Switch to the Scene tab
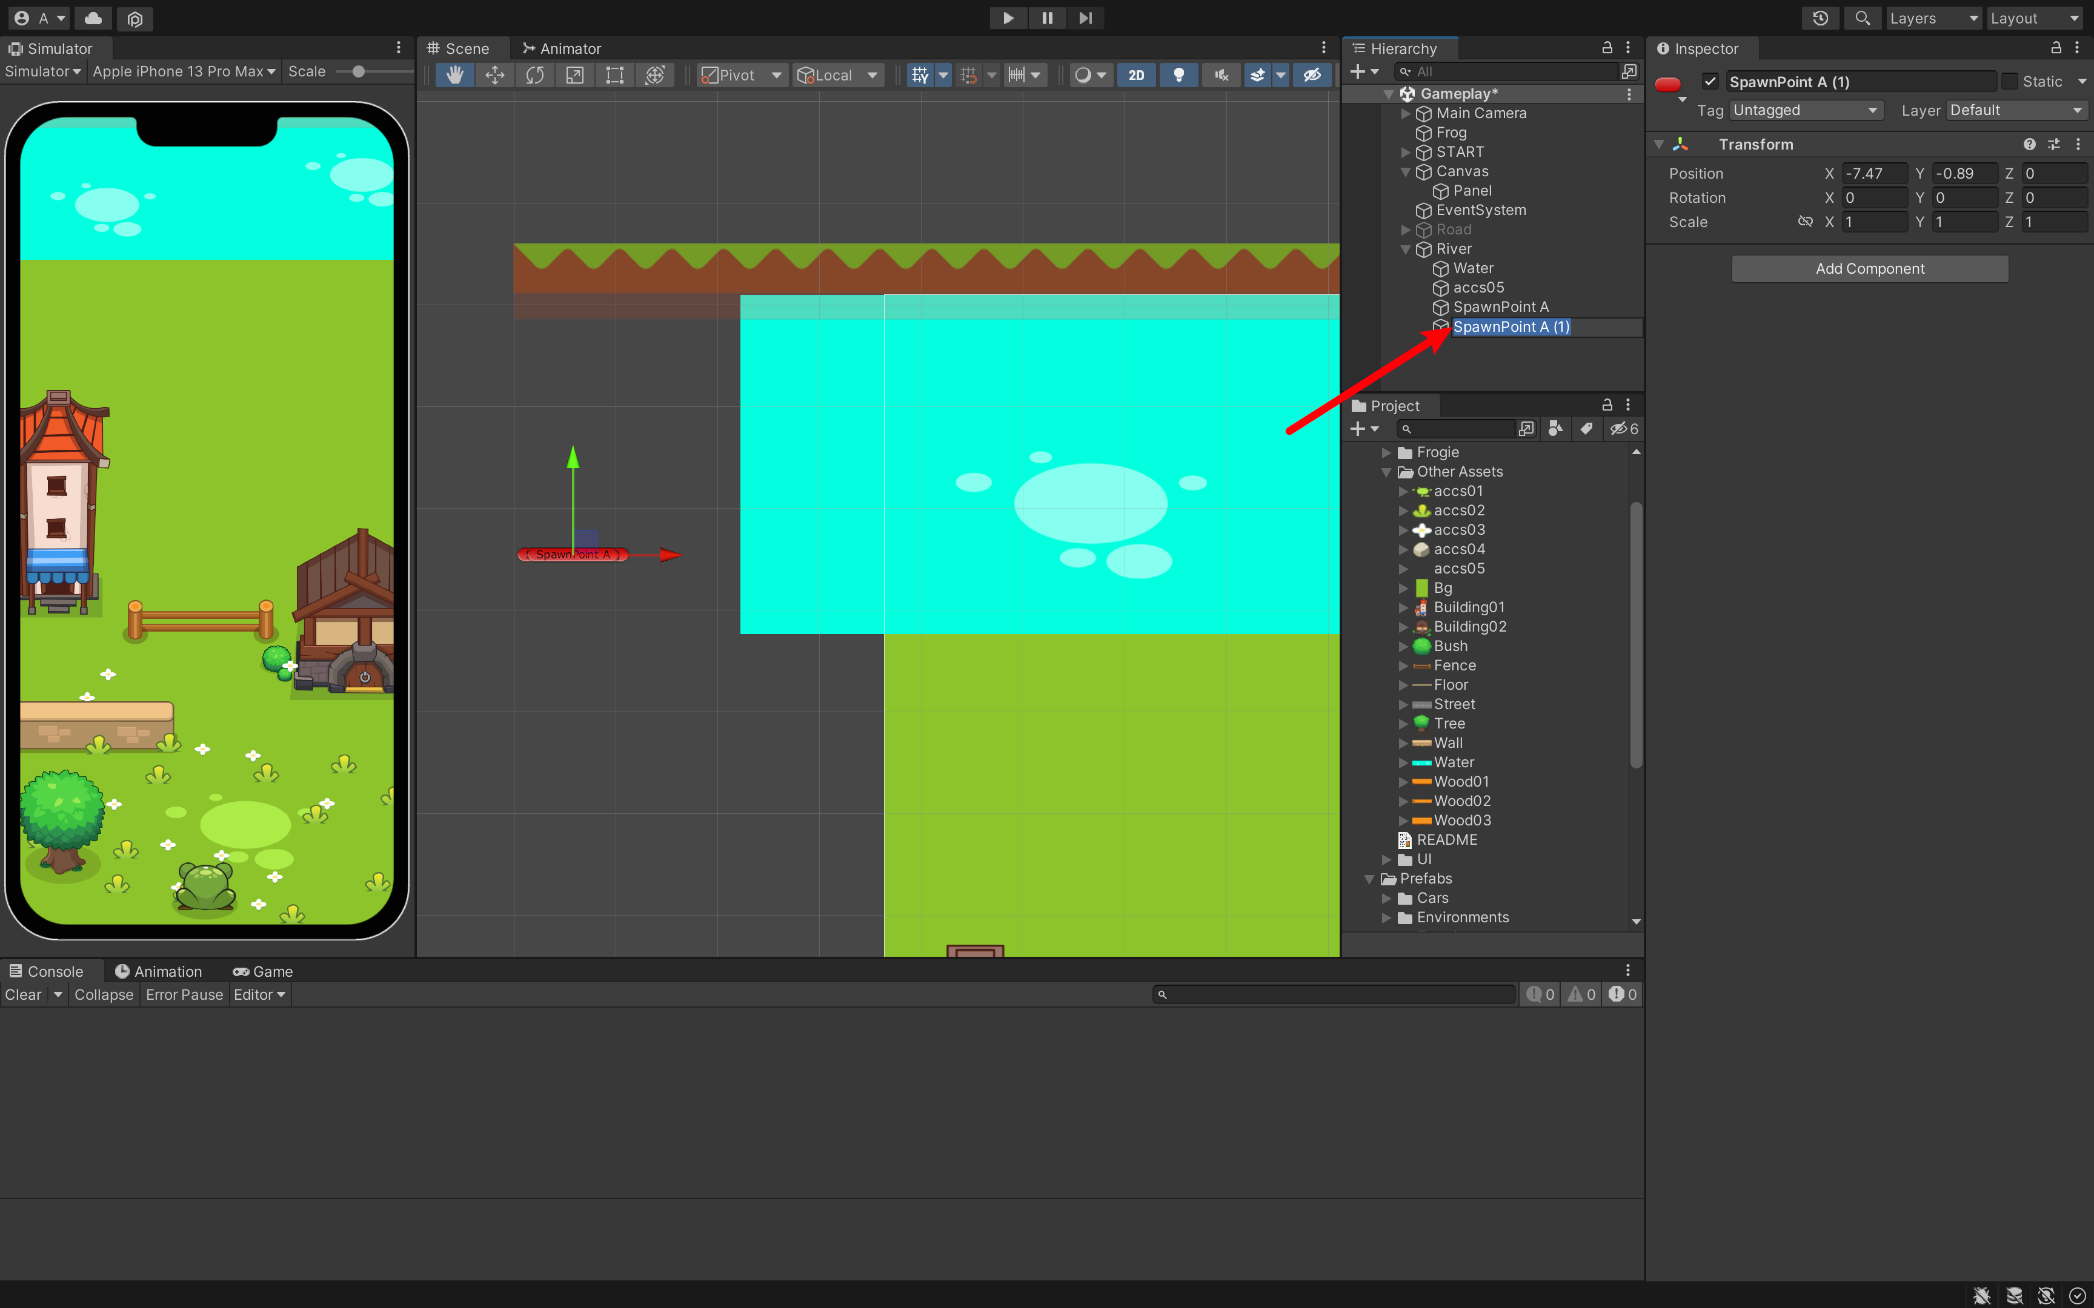 tap(459, 48)
